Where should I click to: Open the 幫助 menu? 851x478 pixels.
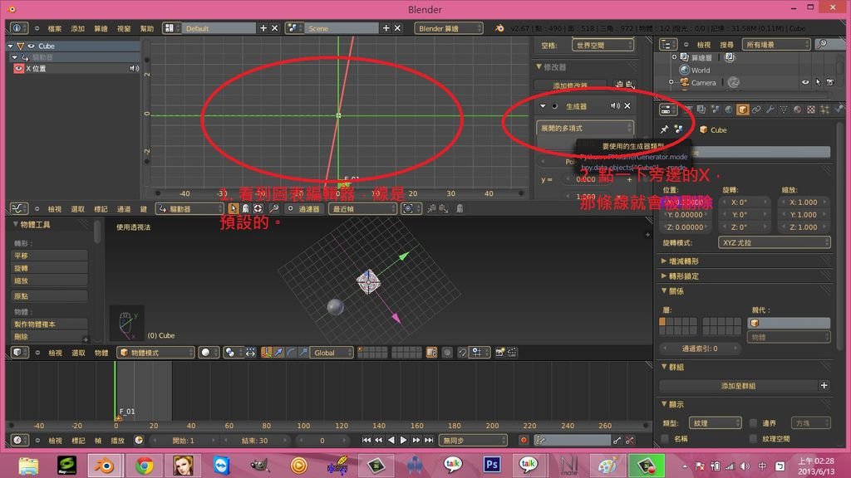[x=147, y=28]
